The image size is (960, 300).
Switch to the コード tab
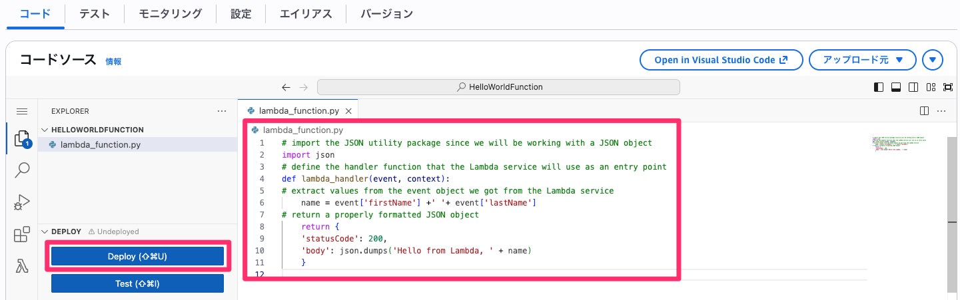coord(35,13)
